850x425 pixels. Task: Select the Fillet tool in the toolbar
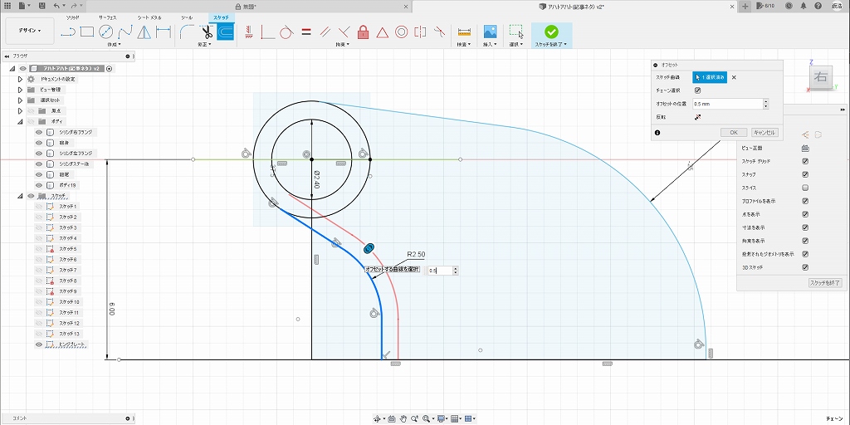point(187,32)
